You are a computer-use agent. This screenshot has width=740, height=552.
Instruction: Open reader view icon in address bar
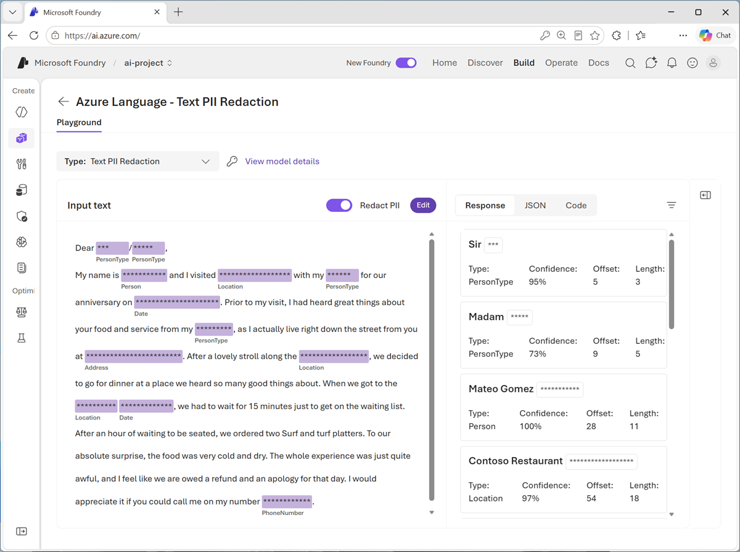[578, 36]
